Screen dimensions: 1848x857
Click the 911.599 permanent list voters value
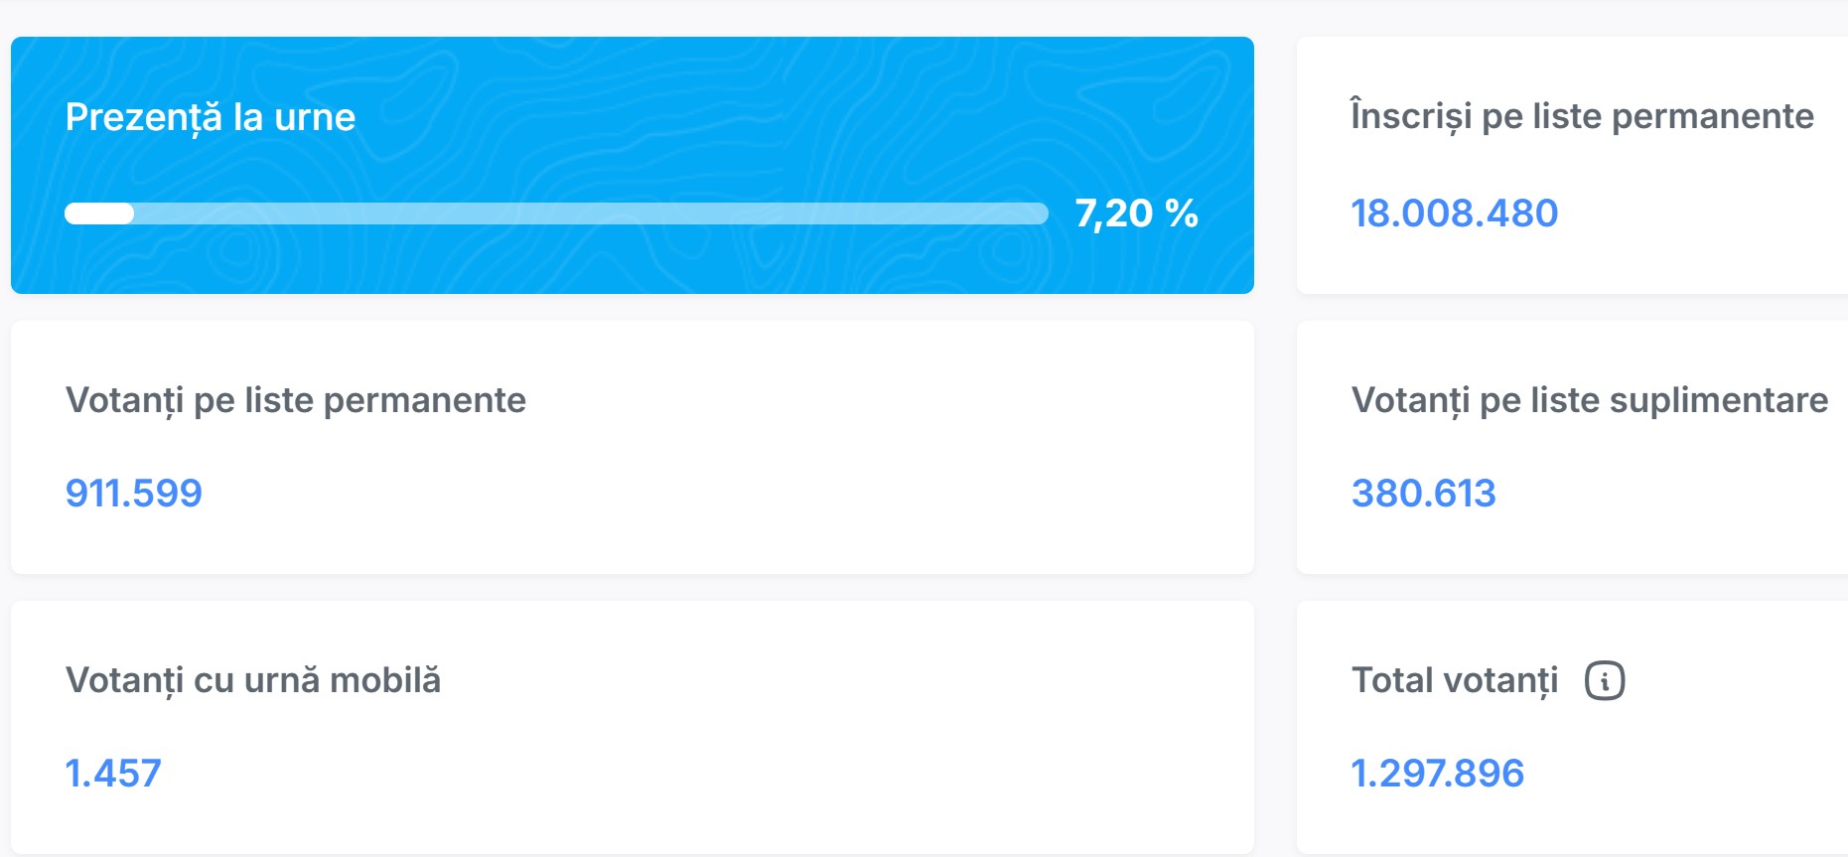[x=134, y=494]
